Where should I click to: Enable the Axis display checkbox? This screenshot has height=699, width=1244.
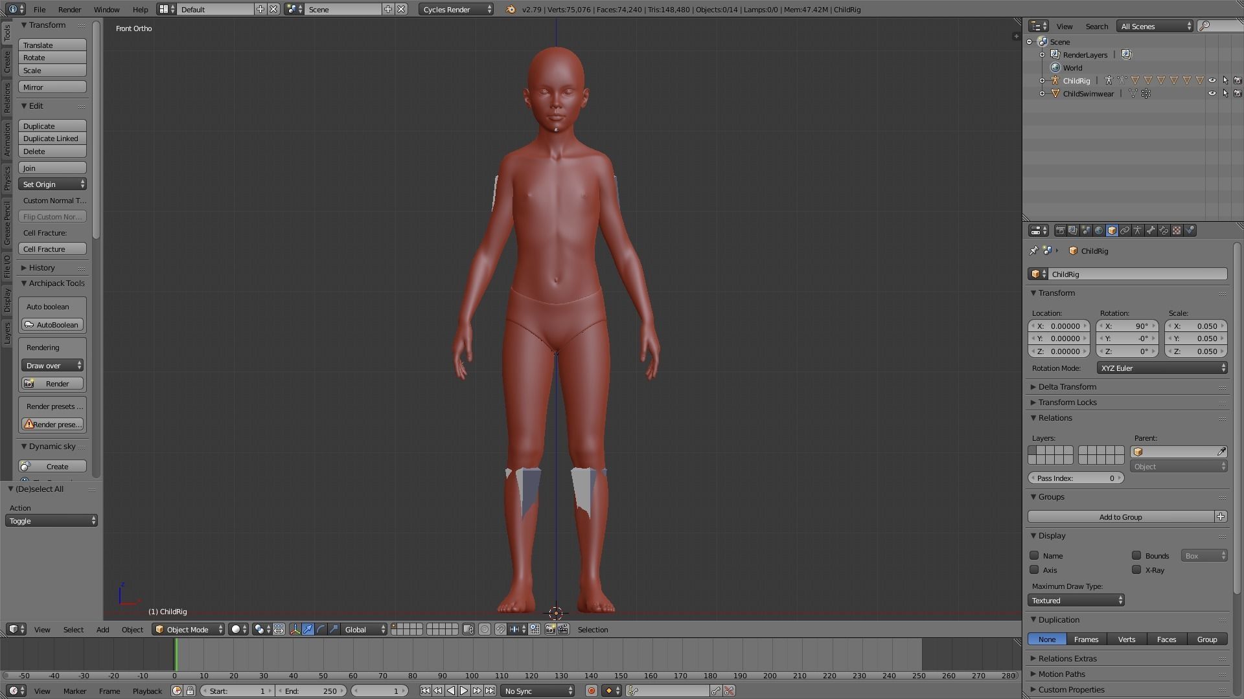point(1034,570)
